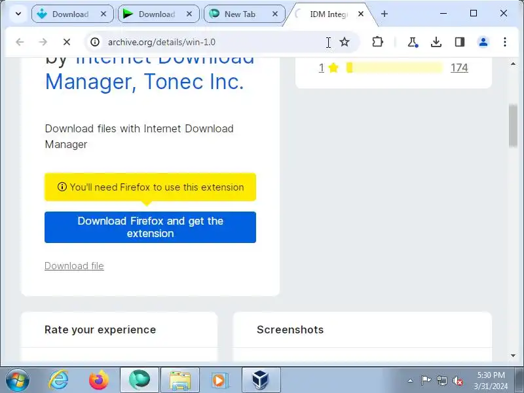The image size is (524, 393).
Task: Click the Download file link
Action: pos(74,266)
